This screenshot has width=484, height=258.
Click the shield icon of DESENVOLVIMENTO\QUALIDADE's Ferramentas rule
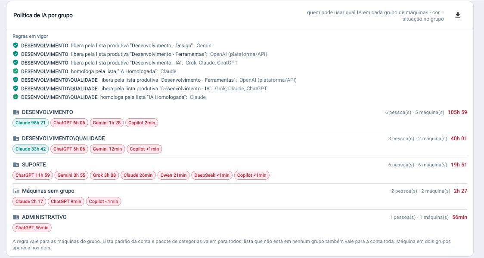pos(16,80)
